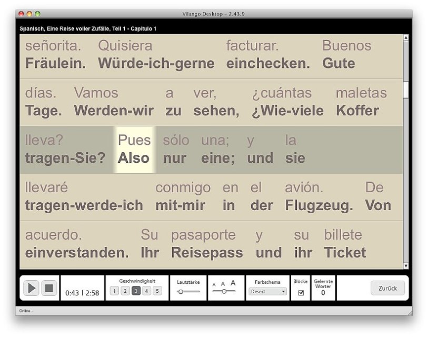Image resolution: width=428 pixels, height=337 pixels.
Task: Click the time display 0:43 | 2:58
Action: [82, 293]
